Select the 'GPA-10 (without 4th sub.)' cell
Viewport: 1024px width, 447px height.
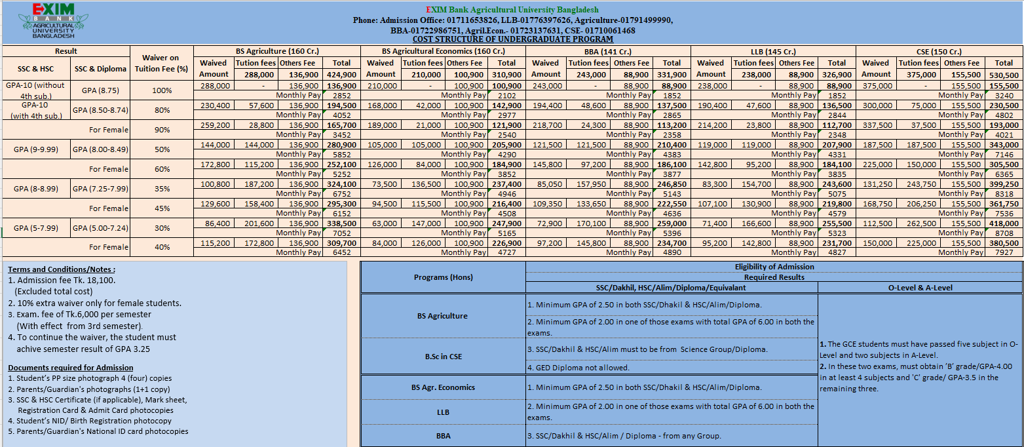pyautogui.click(x=36, y=90)
